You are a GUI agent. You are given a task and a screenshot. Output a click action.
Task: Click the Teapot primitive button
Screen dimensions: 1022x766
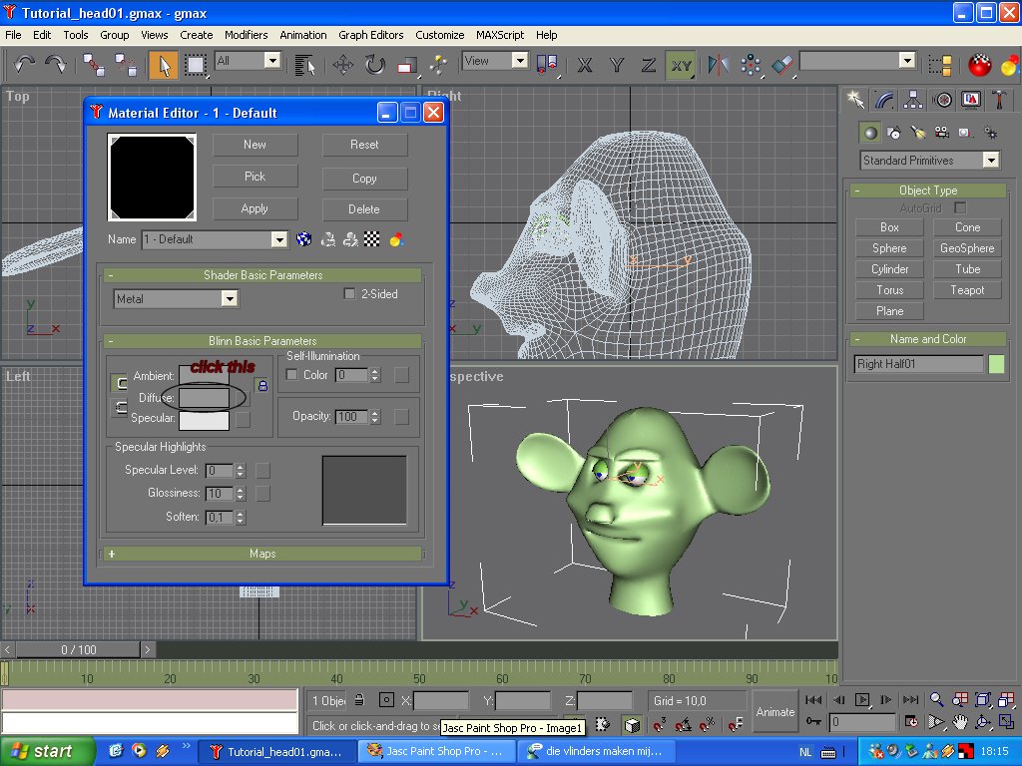967,290
